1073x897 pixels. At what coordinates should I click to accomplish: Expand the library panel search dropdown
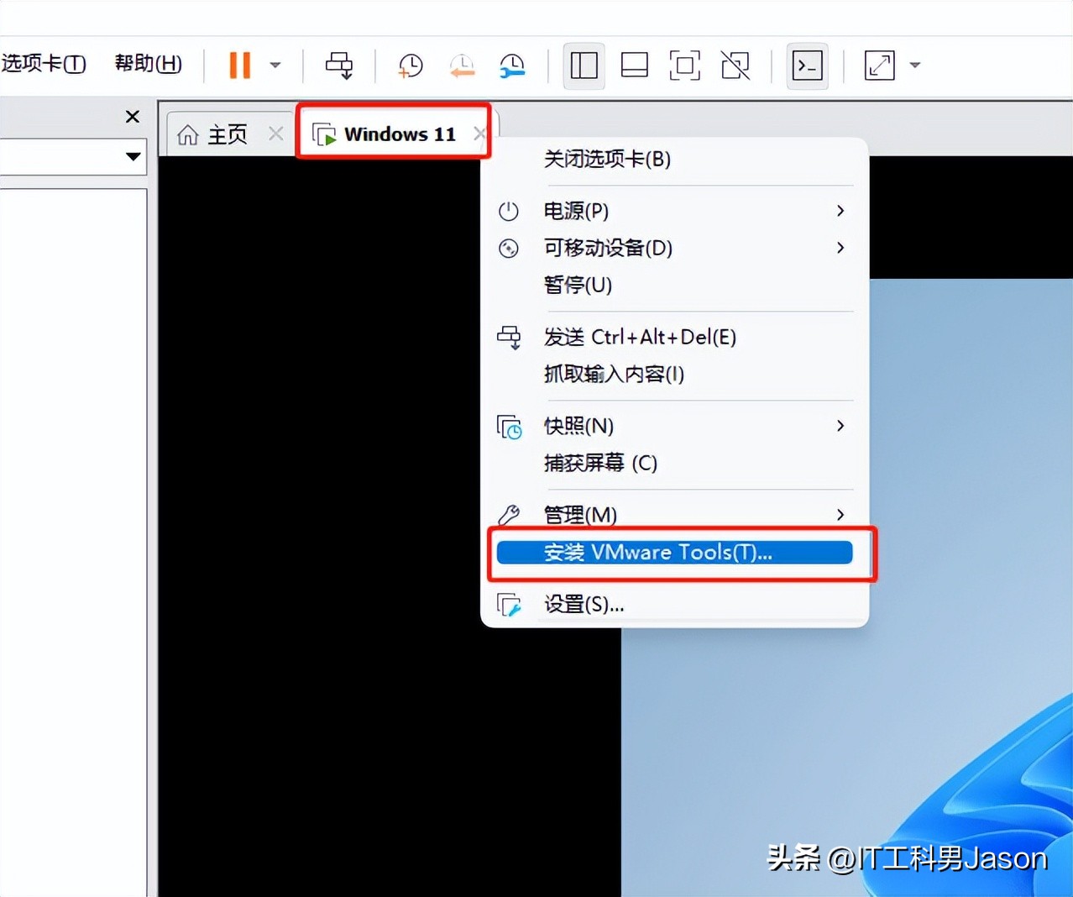[x=133, y=156]
